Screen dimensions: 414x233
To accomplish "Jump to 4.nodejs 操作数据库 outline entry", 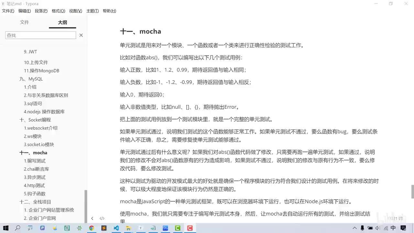I will [44, 112].
